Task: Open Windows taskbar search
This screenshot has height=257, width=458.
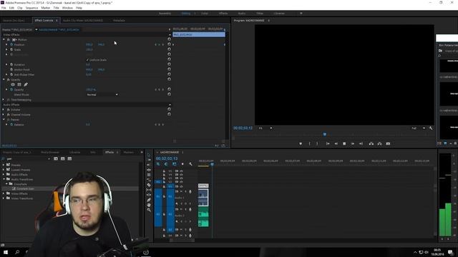Action: click(x=17, y=252)
